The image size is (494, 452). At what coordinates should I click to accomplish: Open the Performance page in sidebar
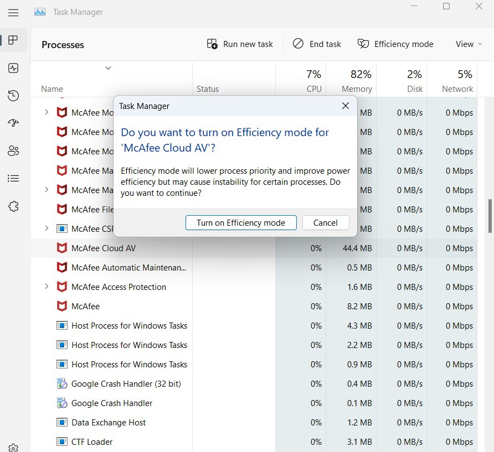coord(13,68)
